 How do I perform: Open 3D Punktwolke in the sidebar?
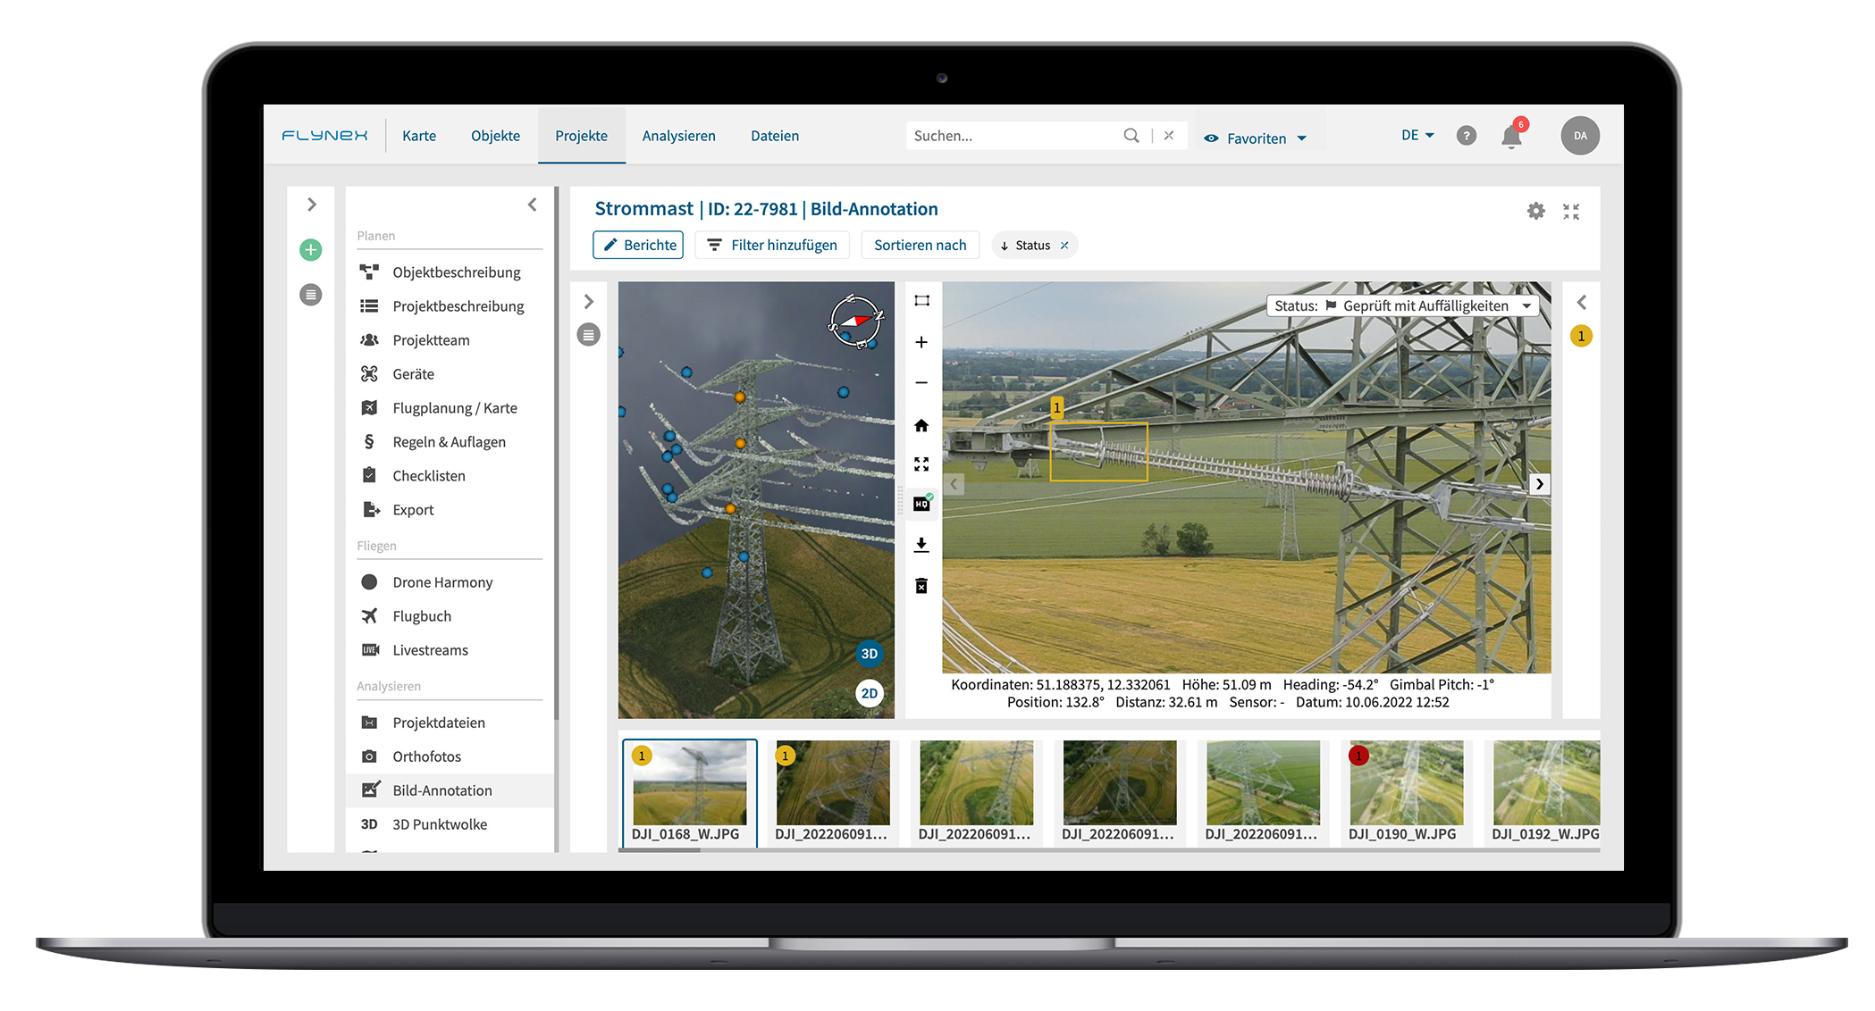(440, 824)
